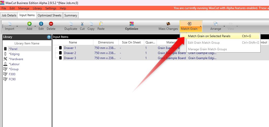The width and height of the screenshot is (269, 127).
Task: Click the Copy toolbar icon
Action: [x=91, y=24]
